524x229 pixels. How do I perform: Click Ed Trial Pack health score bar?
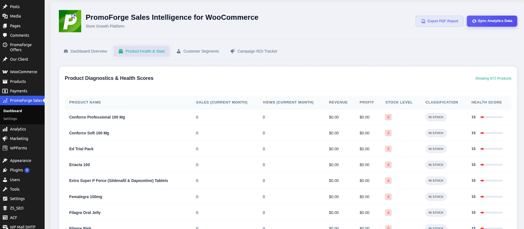tap(492, 149)
